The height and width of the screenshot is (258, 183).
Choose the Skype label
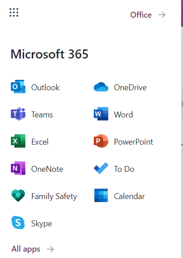point(42,224)
